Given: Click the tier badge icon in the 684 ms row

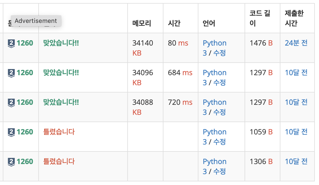Looking at the screenshot, I should (x=11, y=73).
